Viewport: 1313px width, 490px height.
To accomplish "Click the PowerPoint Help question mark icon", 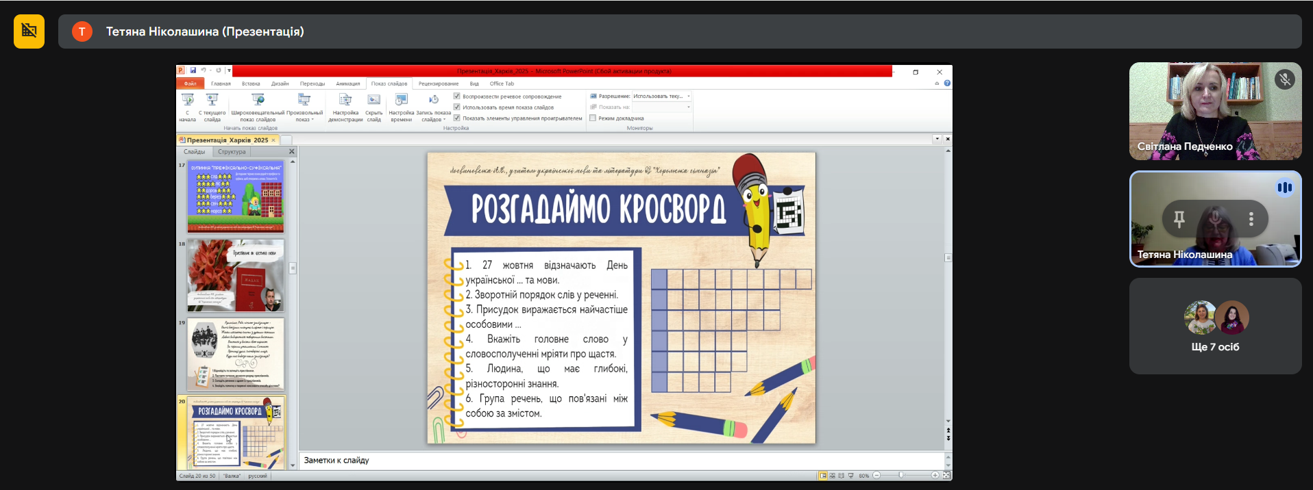I will (947, 83).
